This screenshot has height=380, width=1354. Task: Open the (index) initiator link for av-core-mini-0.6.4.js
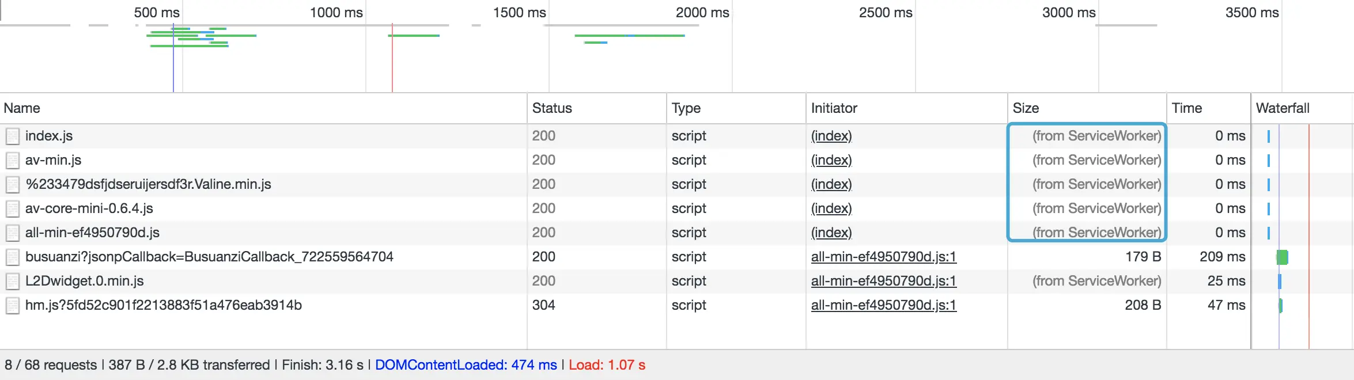pos(831,208)
